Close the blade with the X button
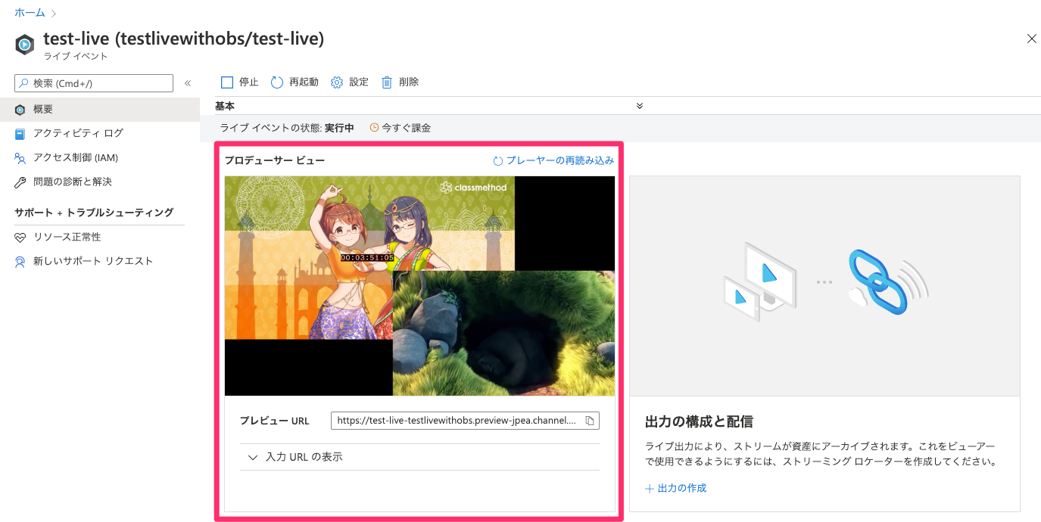The image size is (1041, 522). point(1032,39)
